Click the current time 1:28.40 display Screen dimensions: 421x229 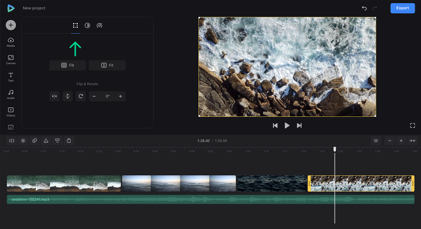(203, 141)
